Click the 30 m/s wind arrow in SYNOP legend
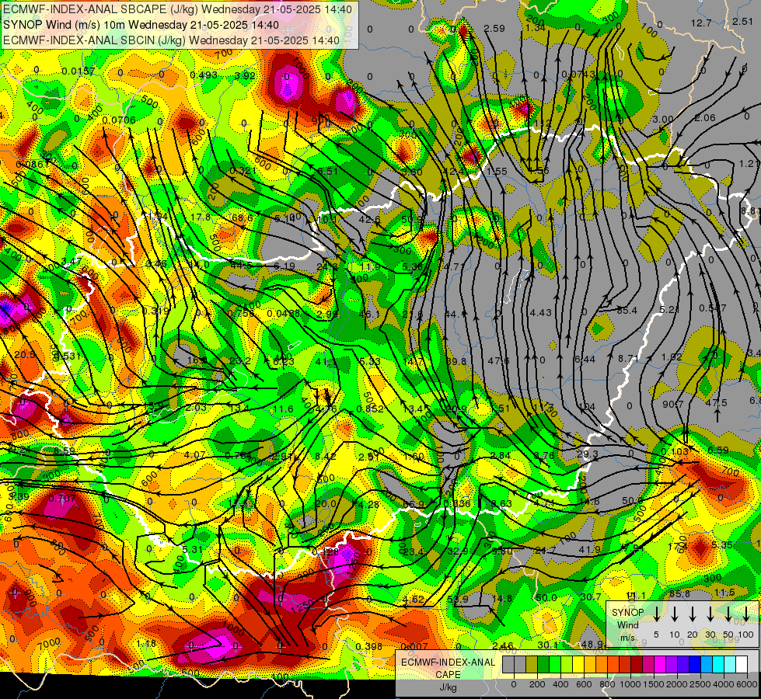 [710, 614]
